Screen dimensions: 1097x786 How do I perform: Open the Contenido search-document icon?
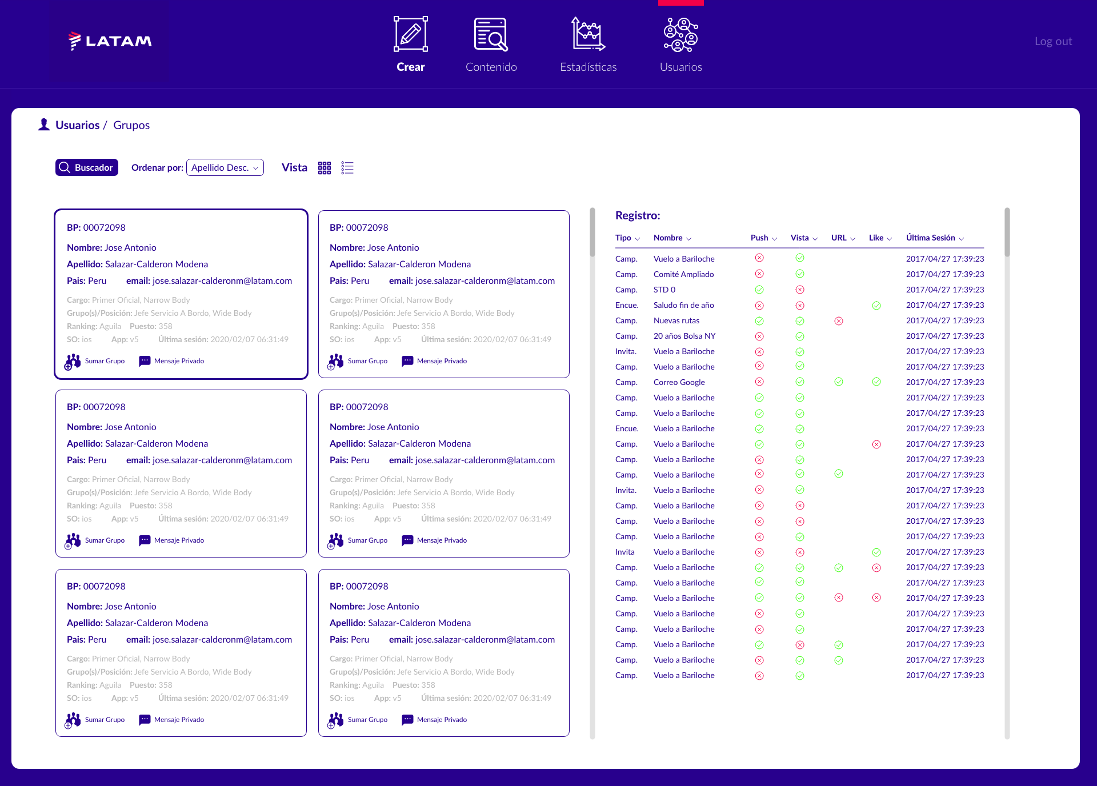tap(491, 34)
